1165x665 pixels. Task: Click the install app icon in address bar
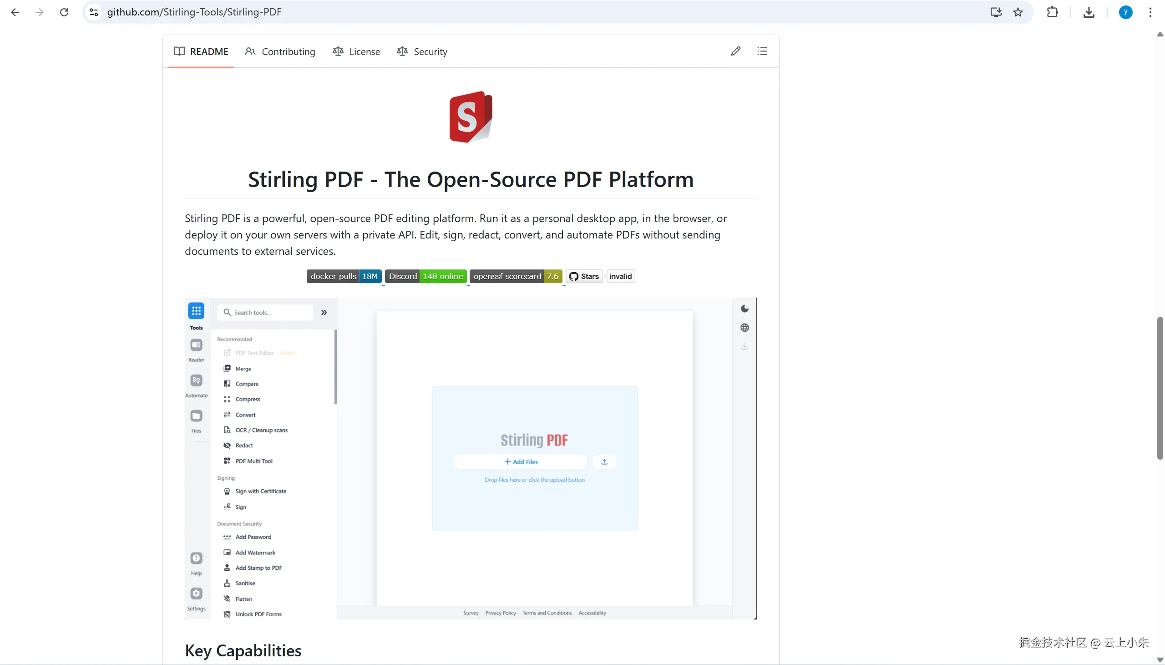coord(996,12)
